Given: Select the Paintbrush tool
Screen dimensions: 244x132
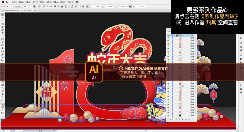Looking at the screenshot, I should click(x=2, y=42).
